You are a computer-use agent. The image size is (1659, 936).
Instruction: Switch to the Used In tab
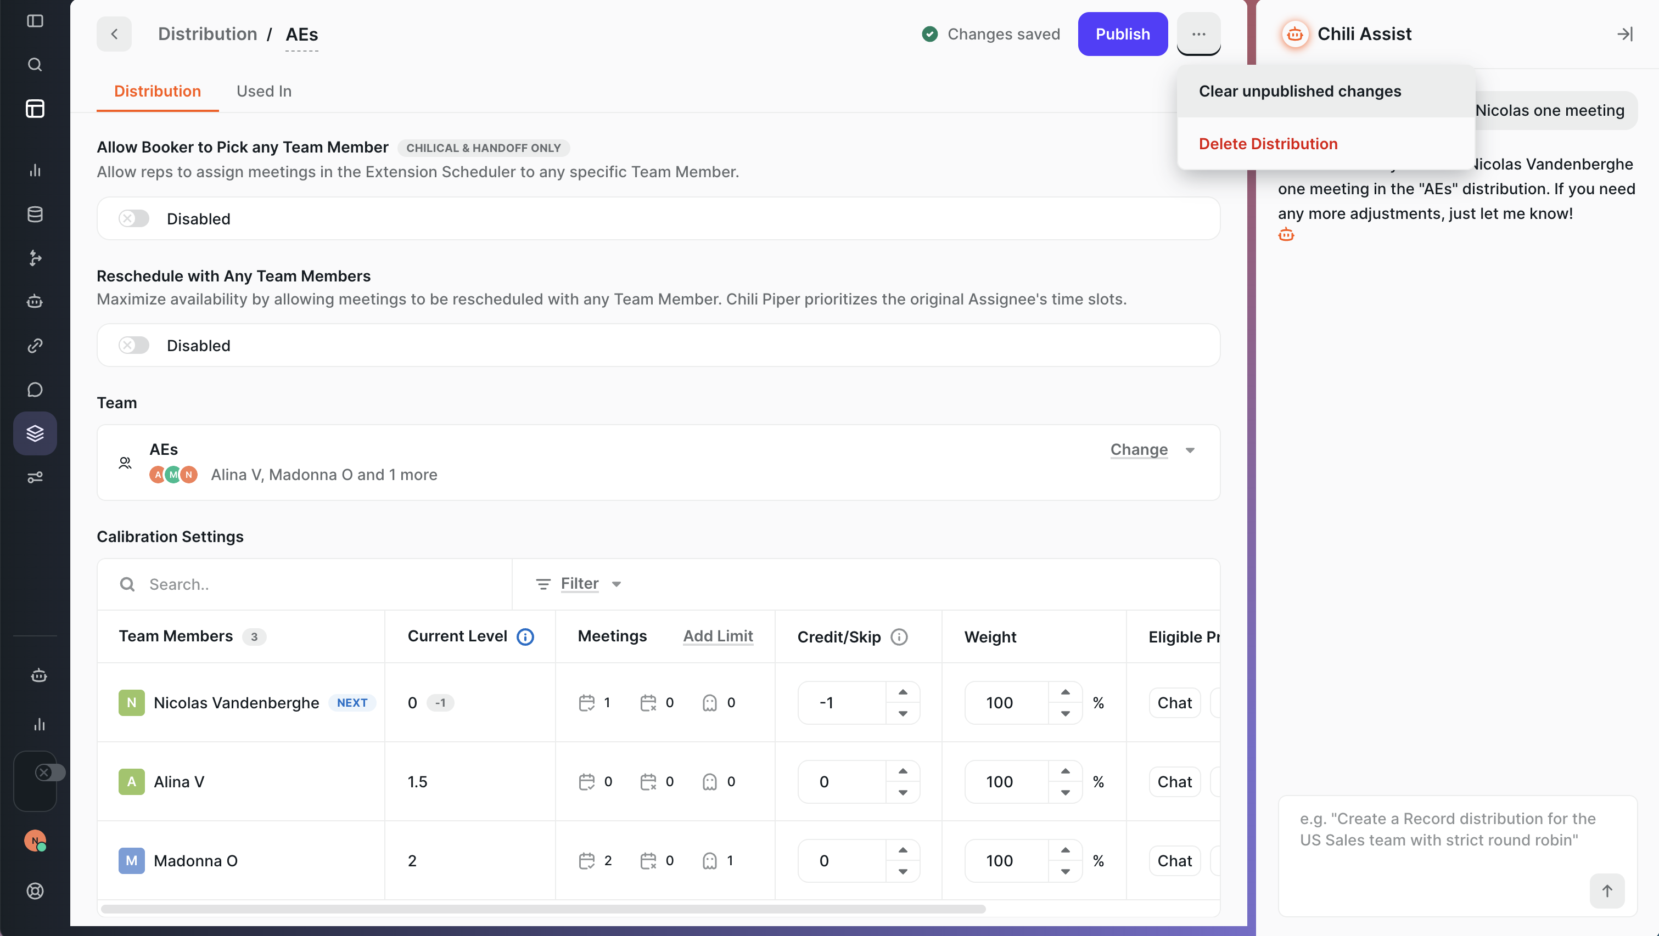tap(264, 91)
